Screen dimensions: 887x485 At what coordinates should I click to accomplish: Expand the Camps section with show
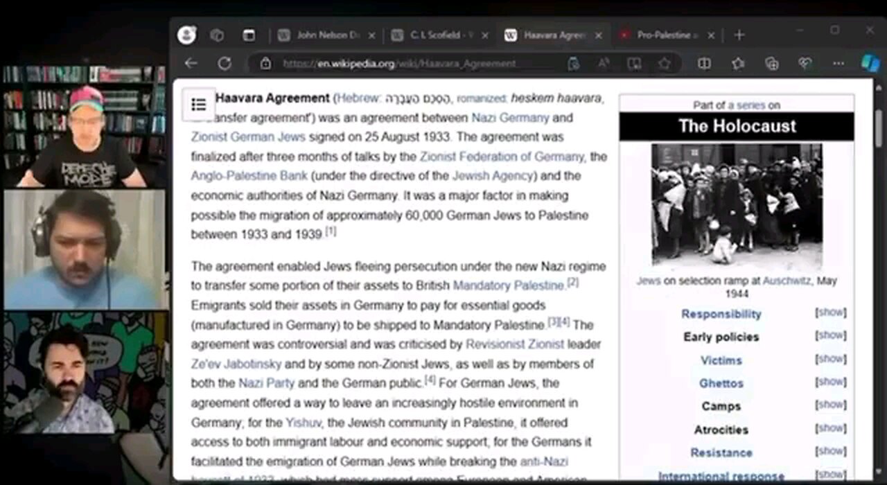pos(831,405)
